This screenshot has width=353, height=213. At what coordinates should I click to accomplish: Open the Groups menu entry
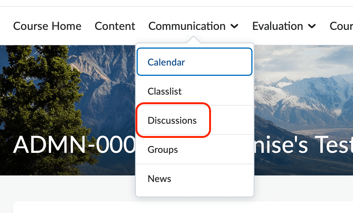click(195, 149)
